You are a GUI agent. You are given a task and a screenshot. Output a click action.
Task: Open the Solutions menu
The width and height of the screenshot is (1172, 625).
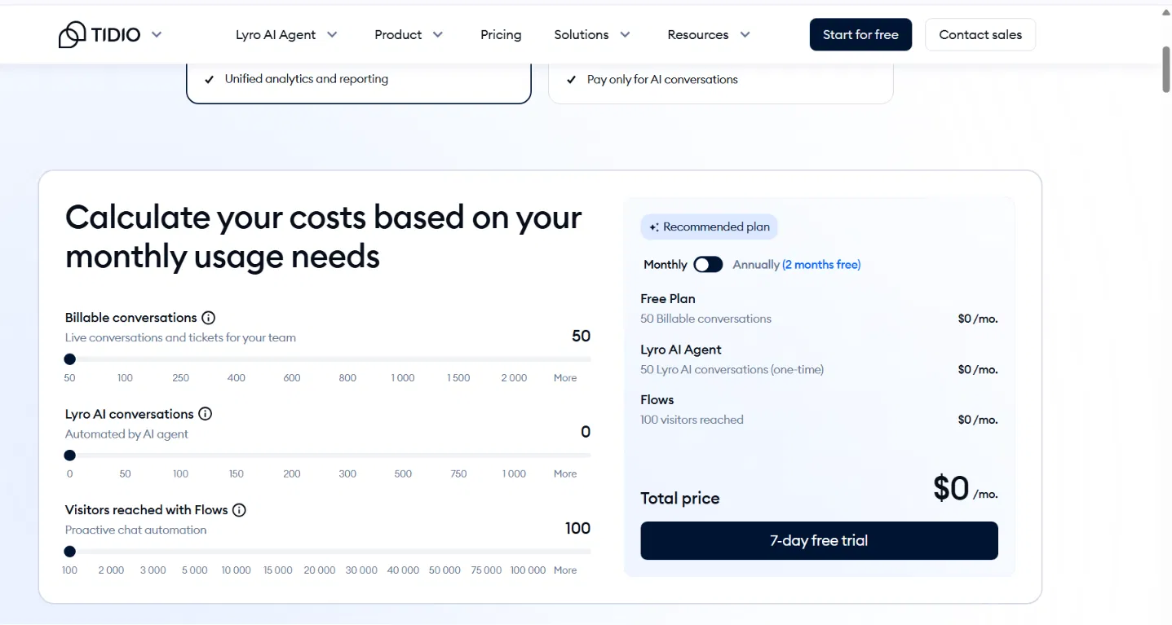pos(582,34)
